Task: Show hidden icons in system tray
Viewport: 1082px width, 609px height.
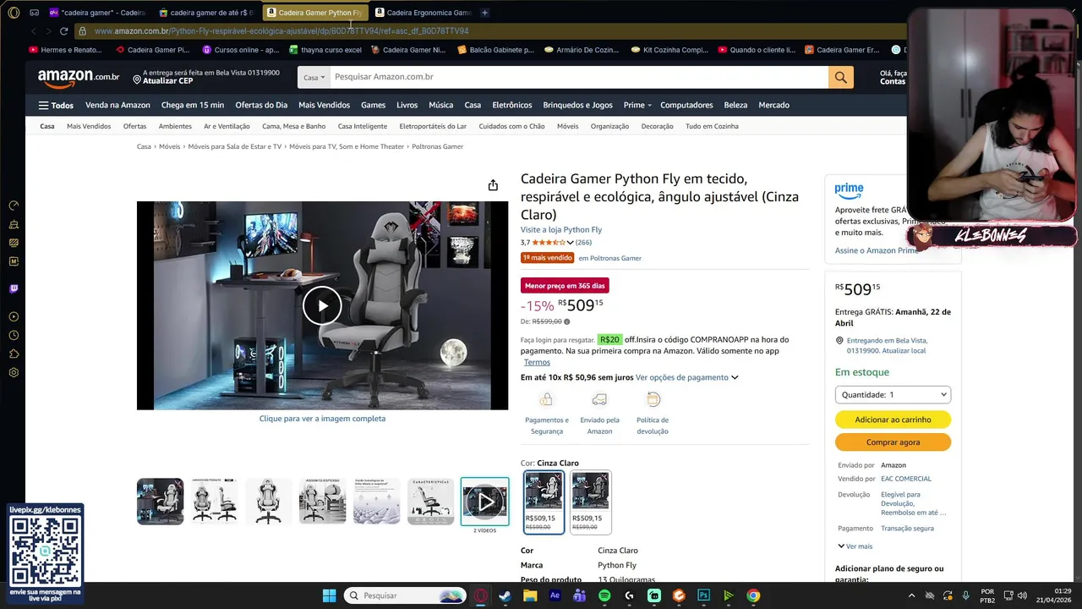Action: [910, 595]
